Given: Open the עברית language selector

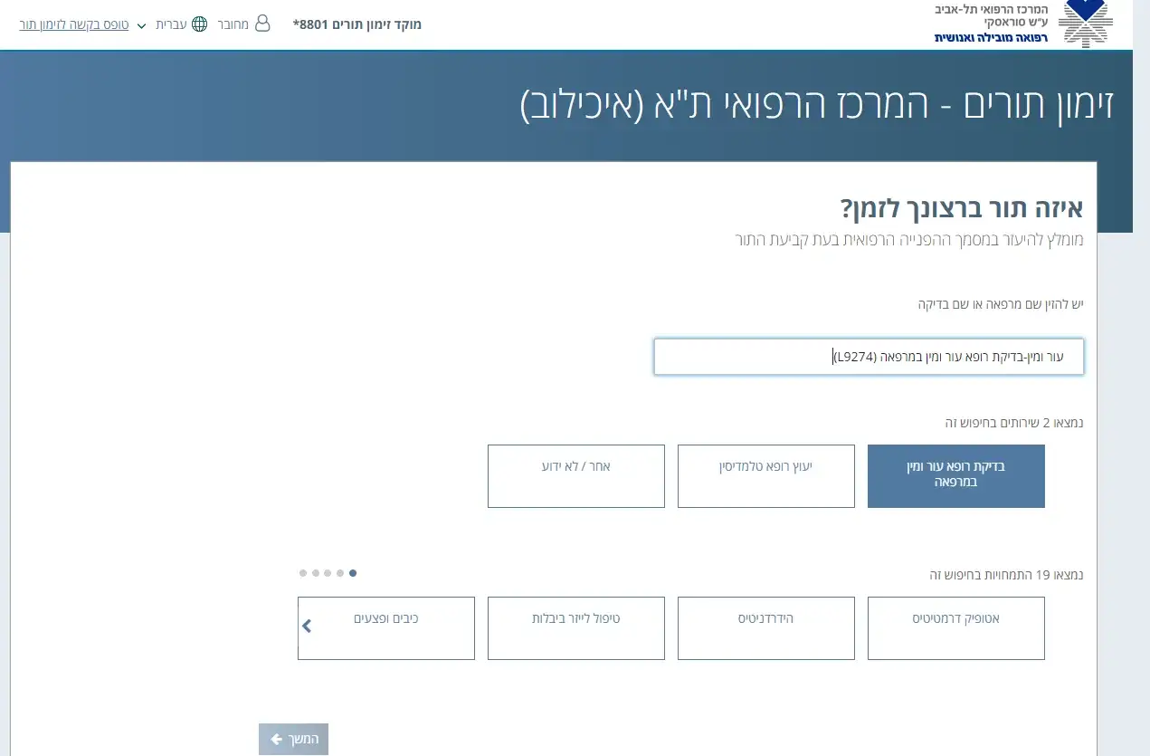Looking at the screenshot, I should [172, 24].
